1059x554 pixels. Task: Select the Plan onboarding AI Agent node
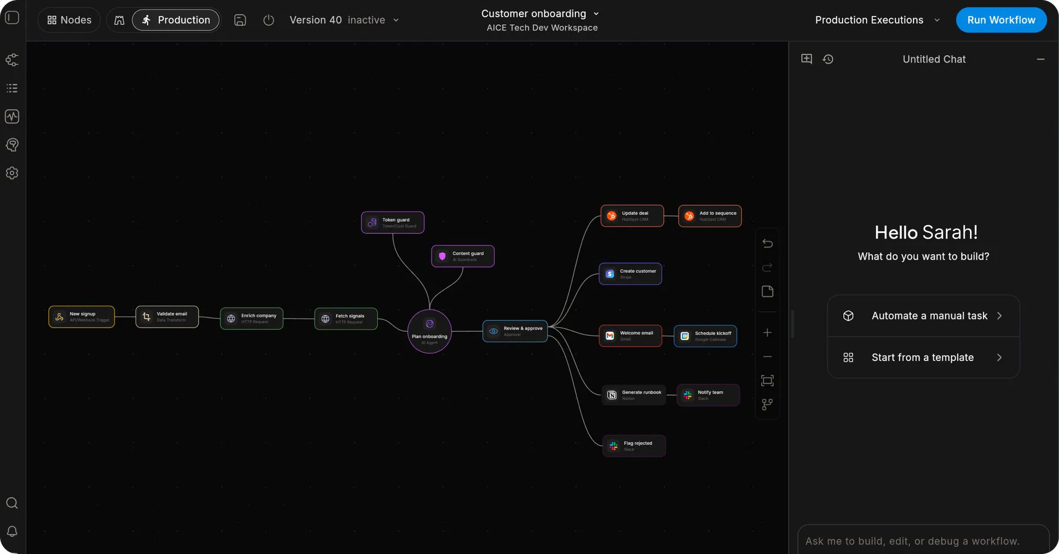point(429,331)
